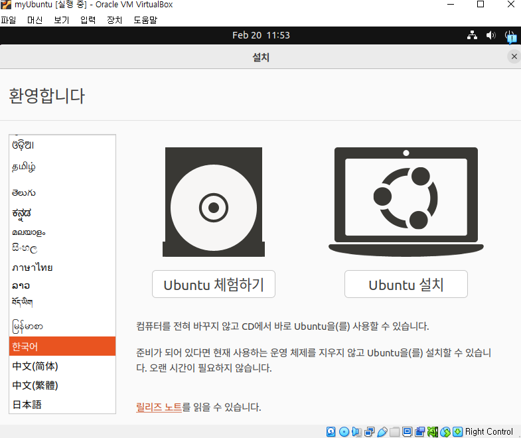The width and height of the screenshot is (521, 438).
Task: Select ଓଡ଼ିଆ in the language list
Action: pos(62,145)
